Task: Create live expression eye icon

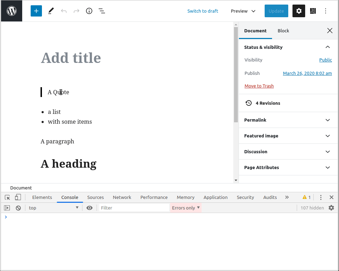Action: click(x=90, y=208)
